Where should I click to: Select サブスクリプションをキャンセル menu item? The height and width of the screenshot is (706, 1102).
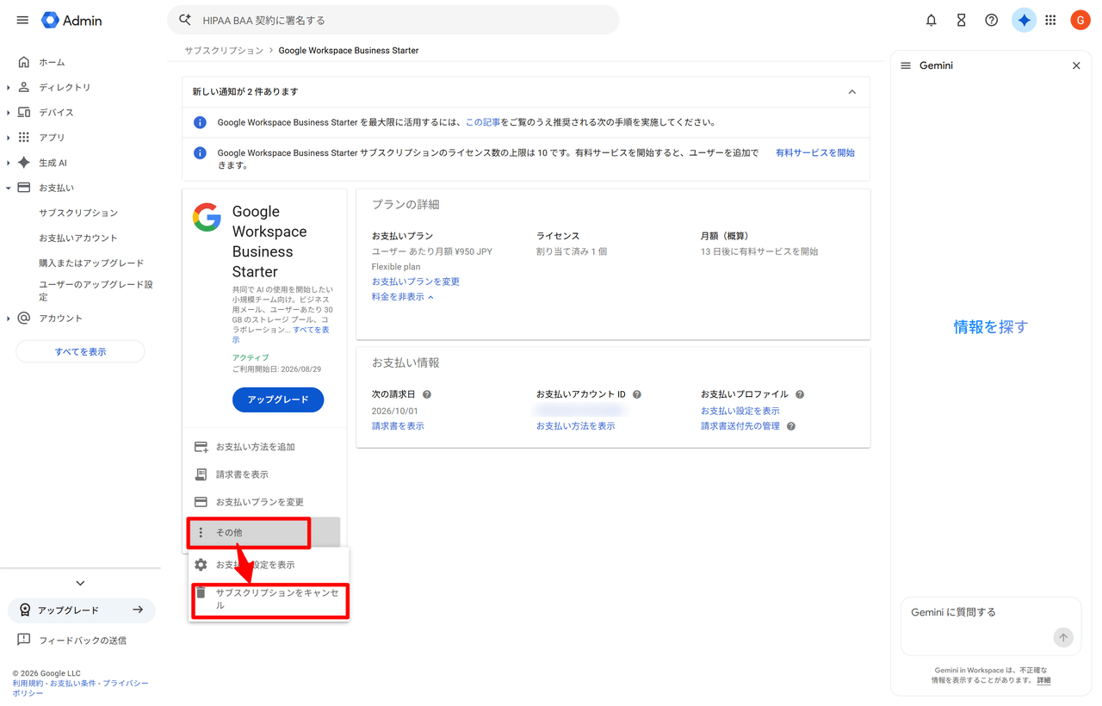click(x=269, y=599)
